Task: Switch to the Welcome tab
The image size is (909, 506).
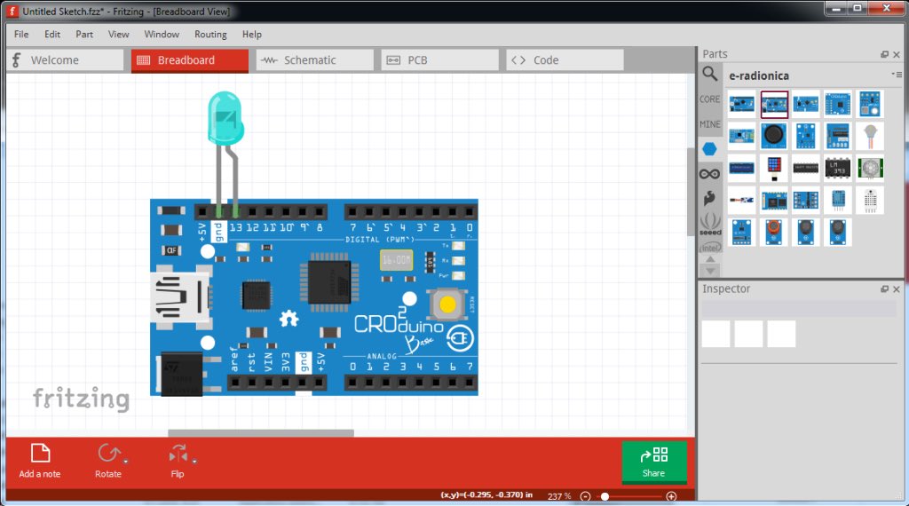Action: pyautogui.click(x=66, y=60)
